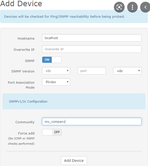Click the Port Association Mode label
The width and height of the screenshot is (150, 166).
click(x=21, y=85)
